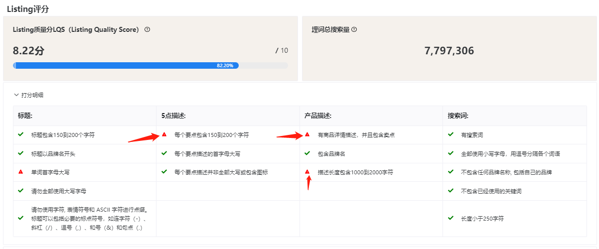Click the help icon next to Listing Quality Score

pos(147,29)
